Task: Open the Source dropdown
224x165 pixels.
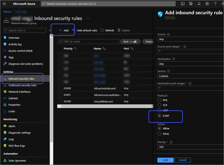Action: [191, 39]
